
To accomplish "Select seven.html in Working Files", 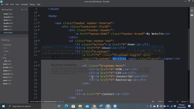I will click(8, 33).
